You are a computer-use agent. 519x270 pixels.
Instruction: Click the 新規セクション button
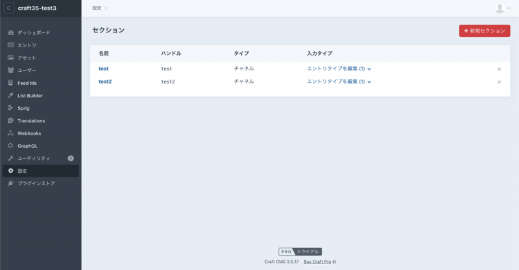tap(485, 31)
